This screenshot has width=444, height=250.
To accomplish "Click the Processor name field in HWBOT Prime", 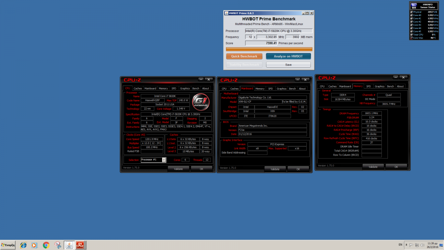I will click(x=279, y=31).
